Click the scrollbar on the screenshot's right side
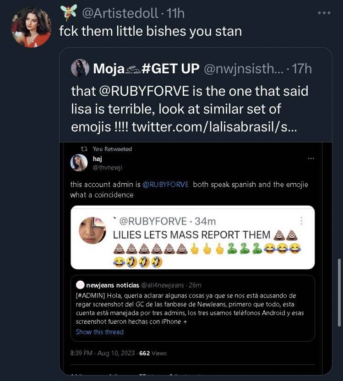 pyautogui.click(x=340, y=293)
